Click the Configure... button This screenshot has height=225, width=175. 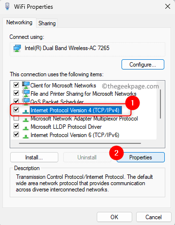point(143,65)
